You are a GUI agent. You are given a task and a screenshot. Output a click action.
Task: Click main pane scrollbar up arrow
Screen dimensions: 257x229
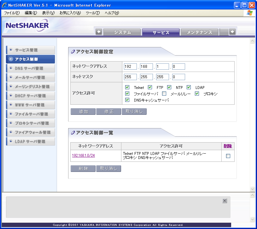pos(252,41)
